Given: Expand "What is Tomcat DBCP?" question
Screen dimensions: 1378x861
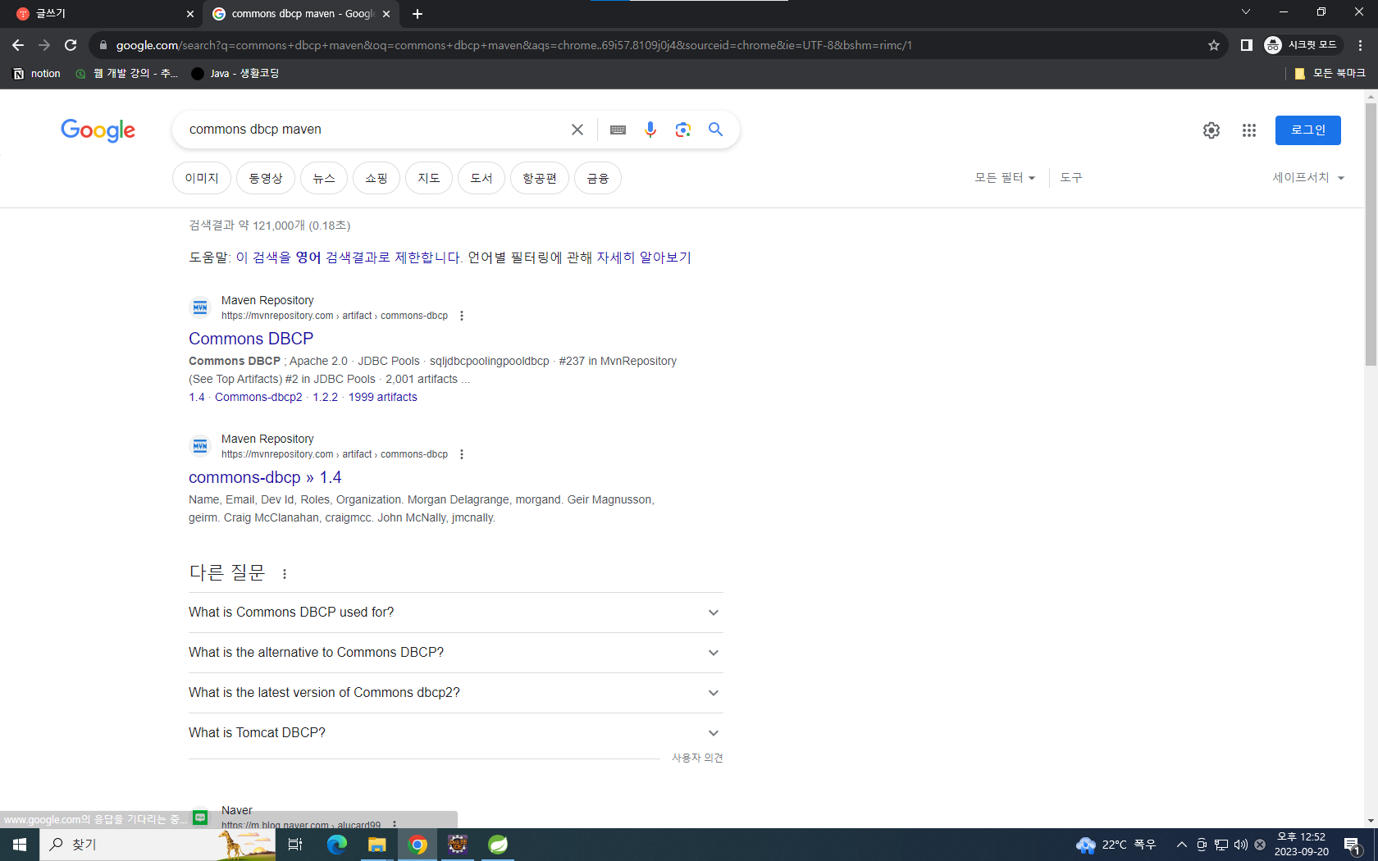Looking at the screenshot, I should click(x=456, y=733).
